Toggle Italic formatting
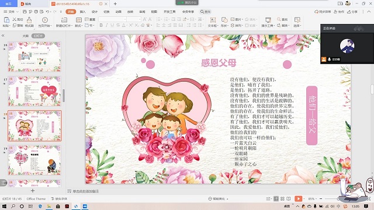The width and height of the screenshot is (374, 210). (106, 25)
